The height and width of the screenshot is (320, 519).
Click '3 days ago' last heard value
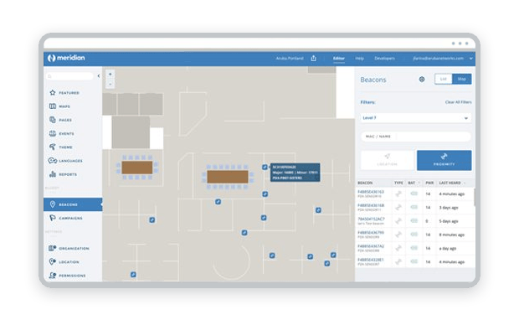coord(449,208)
